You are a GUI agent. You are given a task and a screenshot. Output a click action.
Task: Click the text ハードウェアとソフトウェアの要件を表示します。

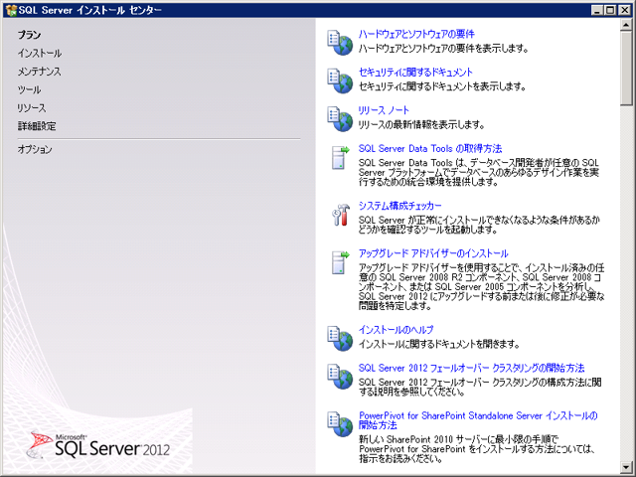pyautogui.click(x=444, y=49)
